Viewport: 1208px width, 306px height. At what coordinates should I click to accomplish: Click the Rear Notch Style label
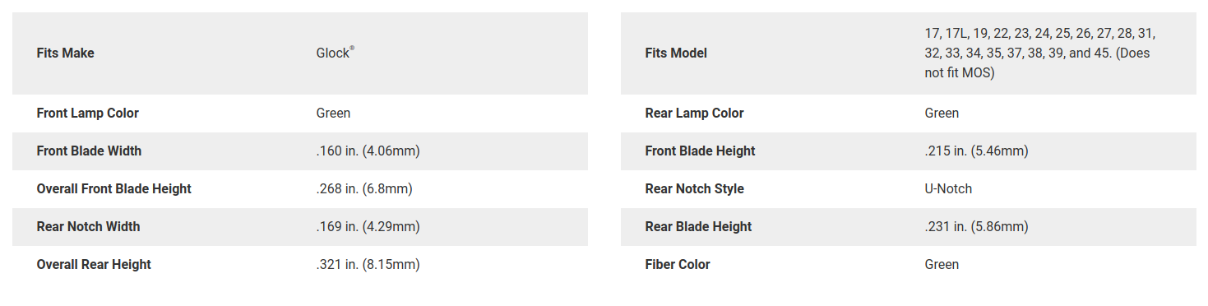click(695, 189)
